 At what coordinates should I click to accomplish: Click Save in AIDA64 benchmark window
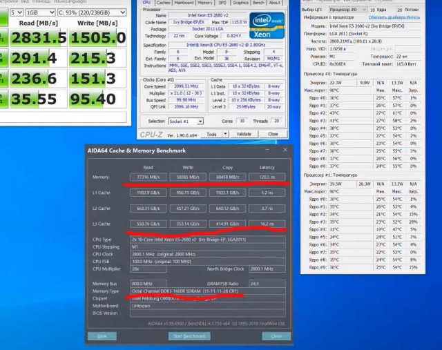tap(102, 336)
